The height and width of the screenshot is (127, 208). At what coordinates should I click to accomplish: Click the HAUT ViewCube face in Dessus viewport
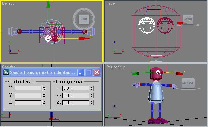[84, 19]
